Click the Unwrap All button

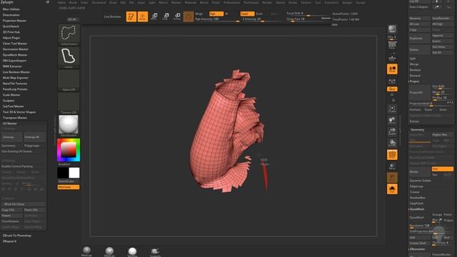(34, 137)
